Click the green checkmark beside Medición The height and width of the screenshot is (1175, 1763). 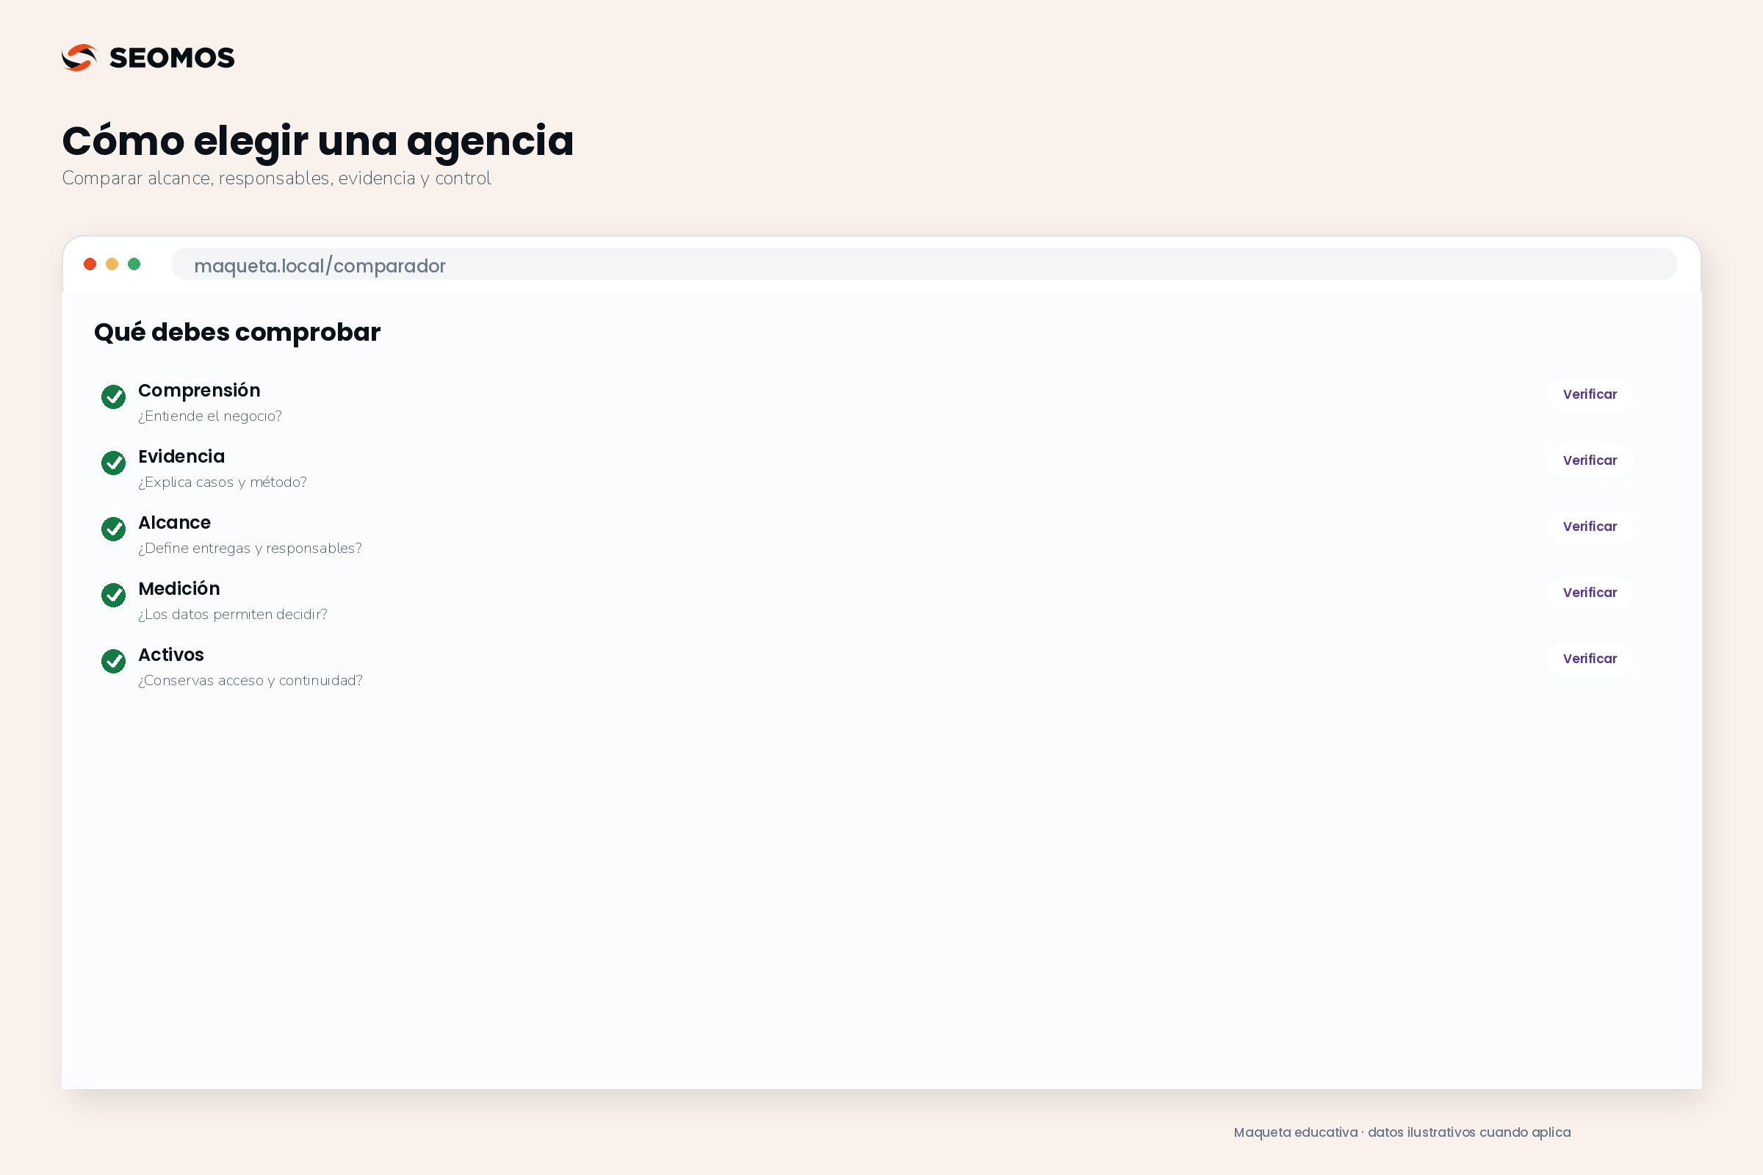[113, 594]
